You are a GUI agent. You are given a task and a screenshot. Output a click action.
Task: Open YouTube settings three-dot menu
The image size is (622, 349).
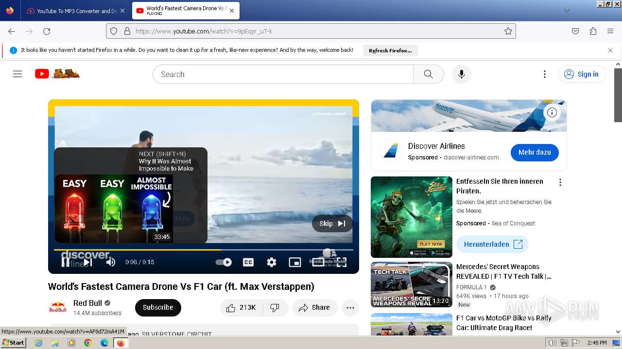(x=545, y=74)
